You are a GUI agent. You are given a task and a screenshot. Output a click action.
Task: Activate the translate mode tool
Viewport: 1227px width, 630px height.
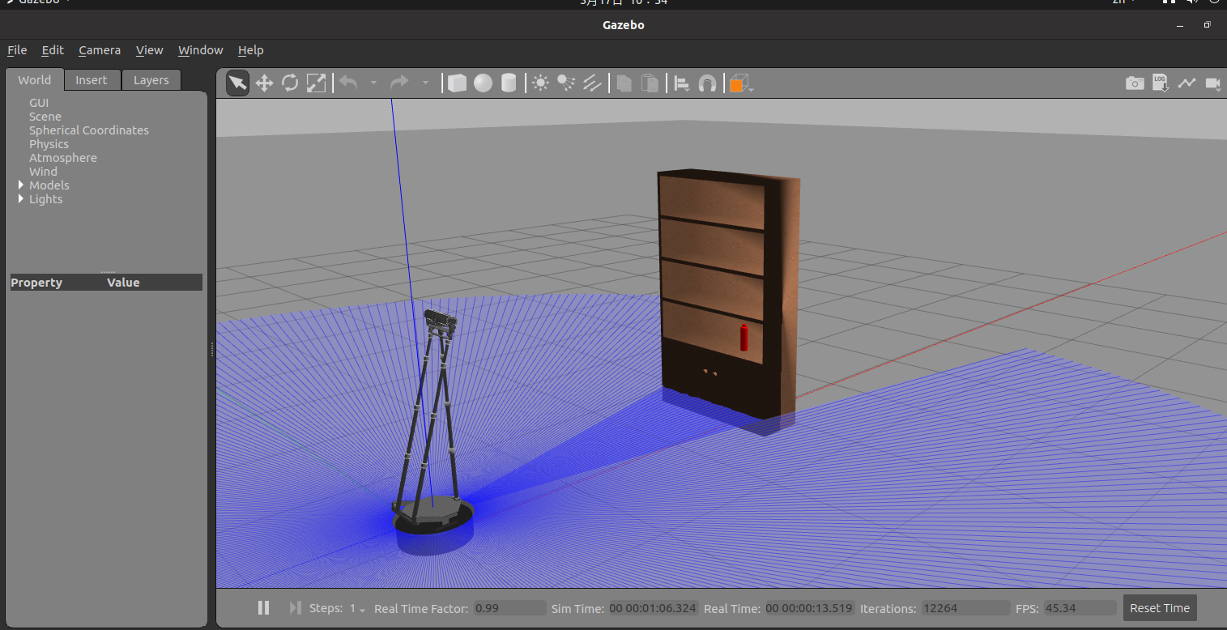pos(264,83)
